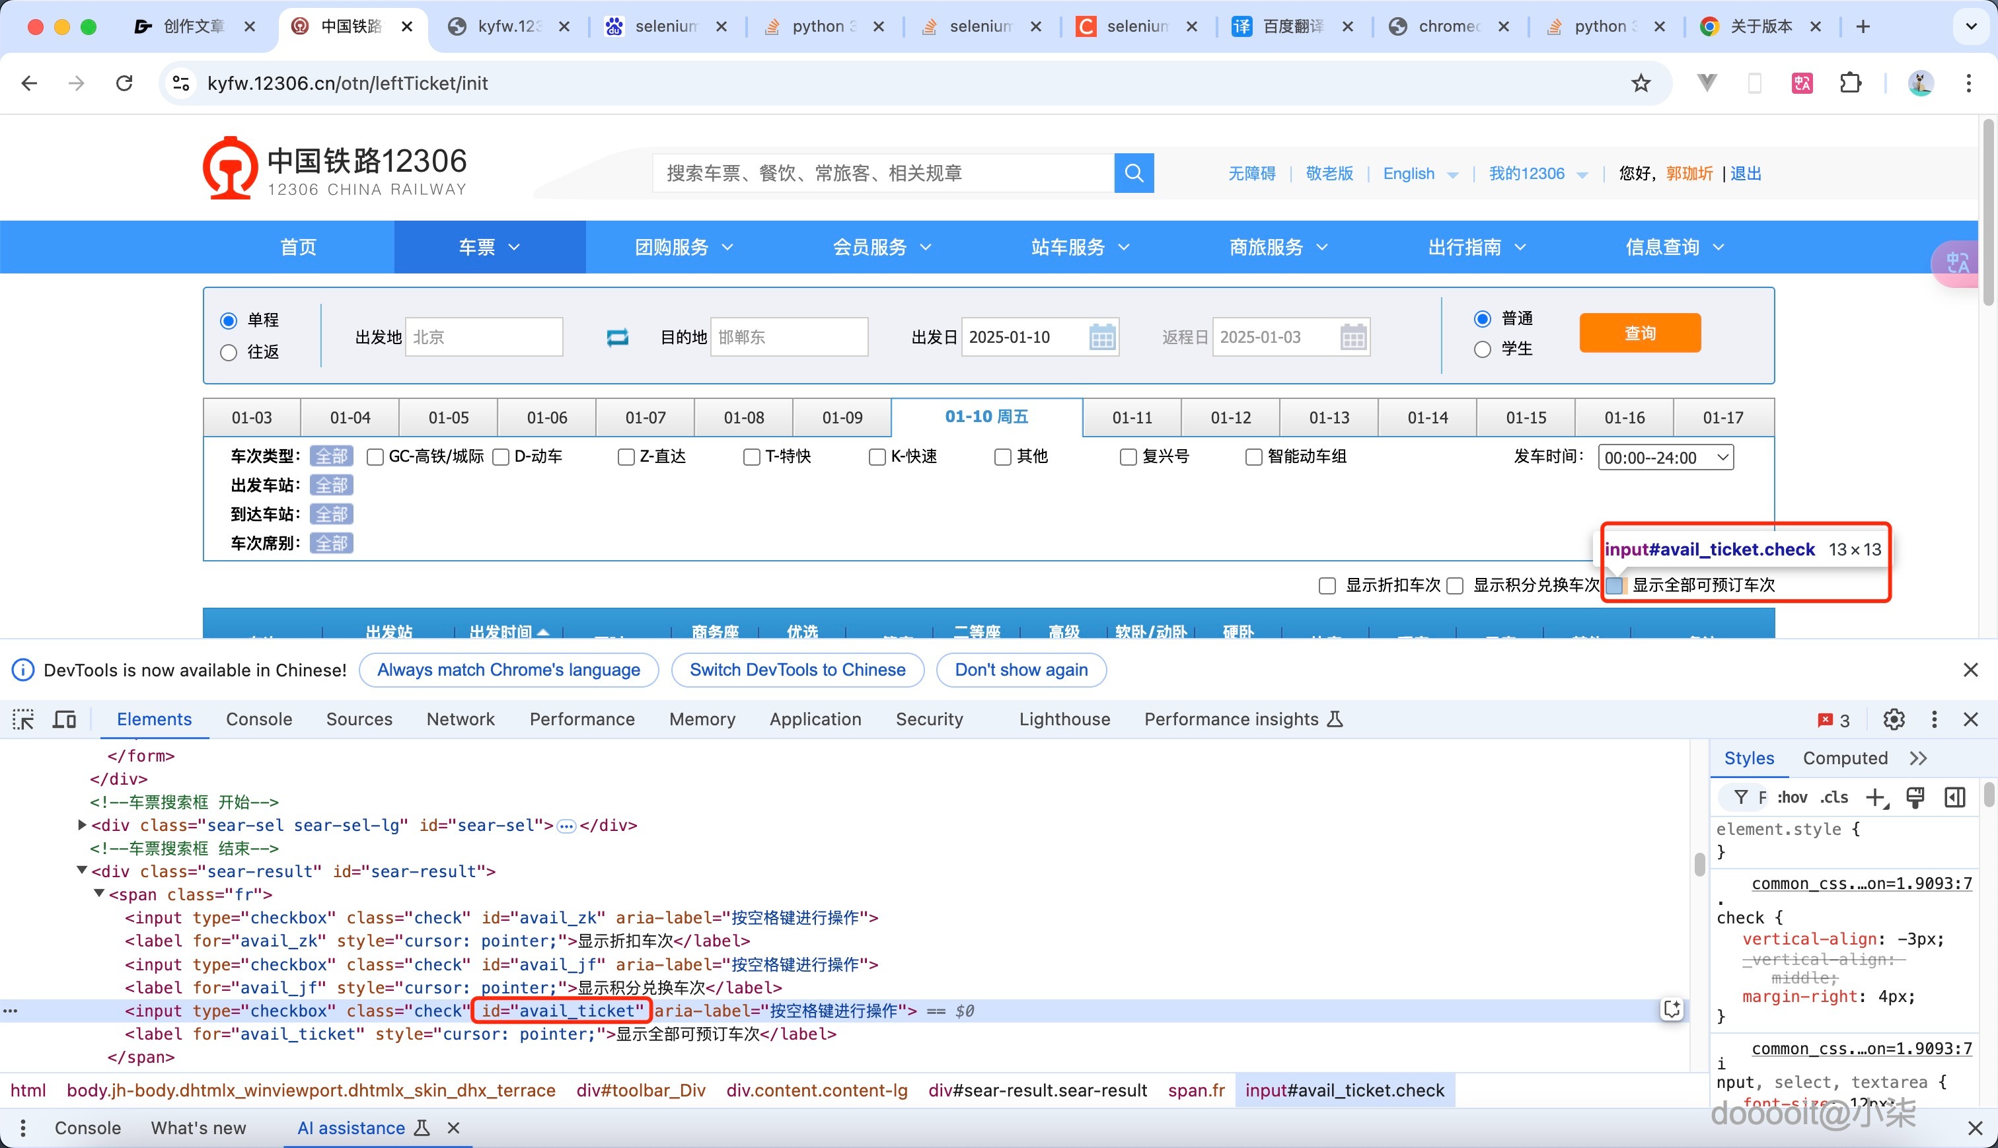The image size is (1998, 1148).
Task: Toggle the device emulation toolbar
Action: click(64, 719)
